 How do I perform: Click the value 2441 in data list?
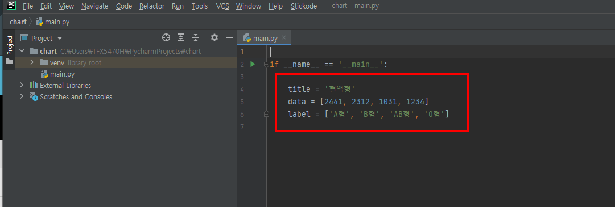[x=333, y=102]
